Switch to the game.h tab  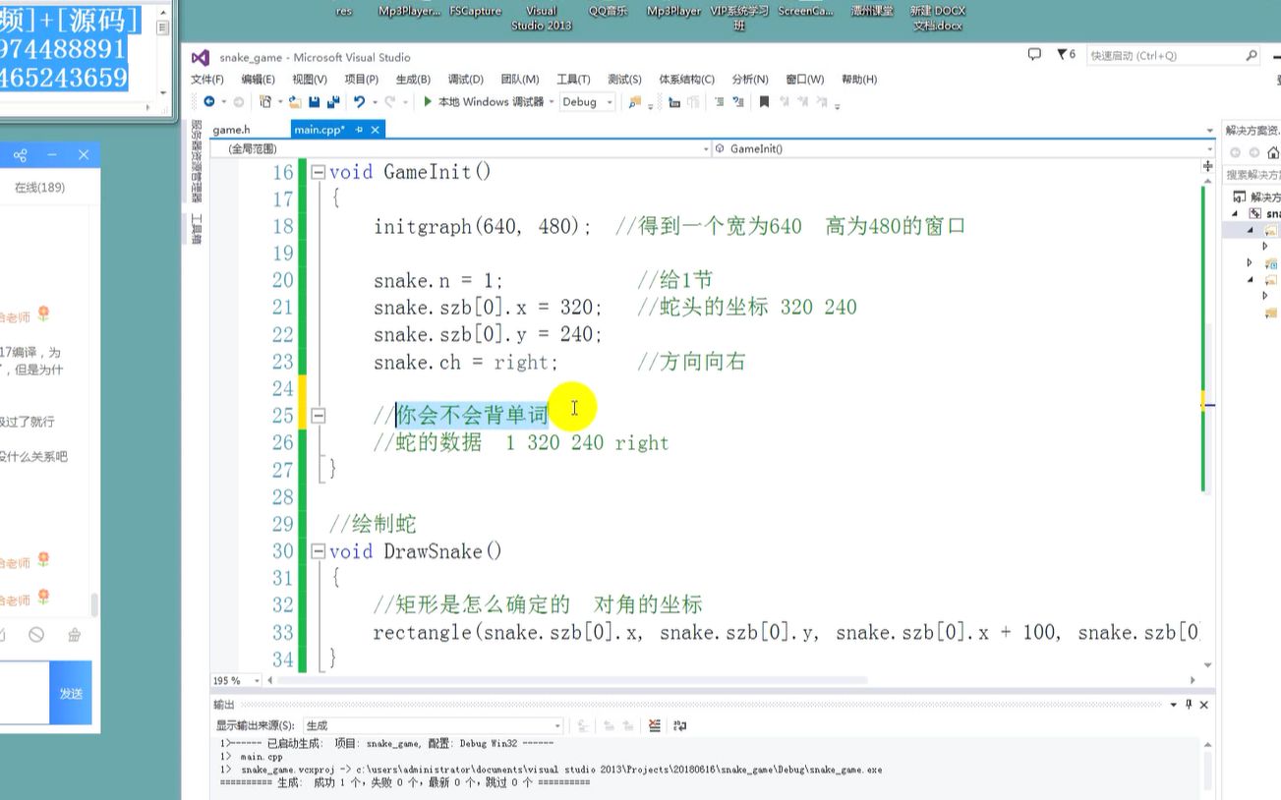point(232,129)
